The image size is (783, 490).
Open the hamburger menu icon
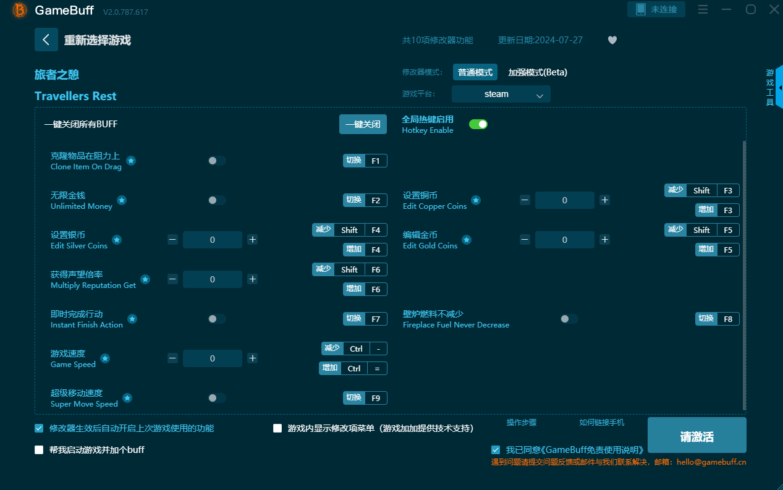(703, 9)
